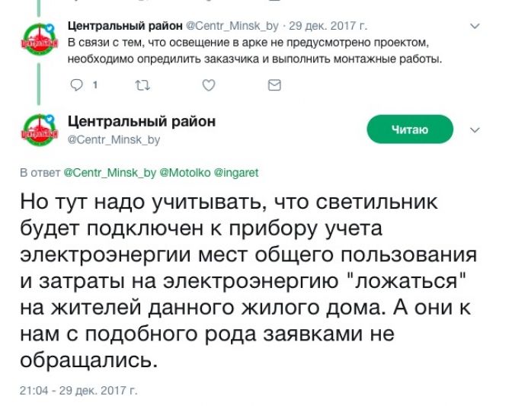Like the tweet with the heart icon

click(x=208, y=86)
